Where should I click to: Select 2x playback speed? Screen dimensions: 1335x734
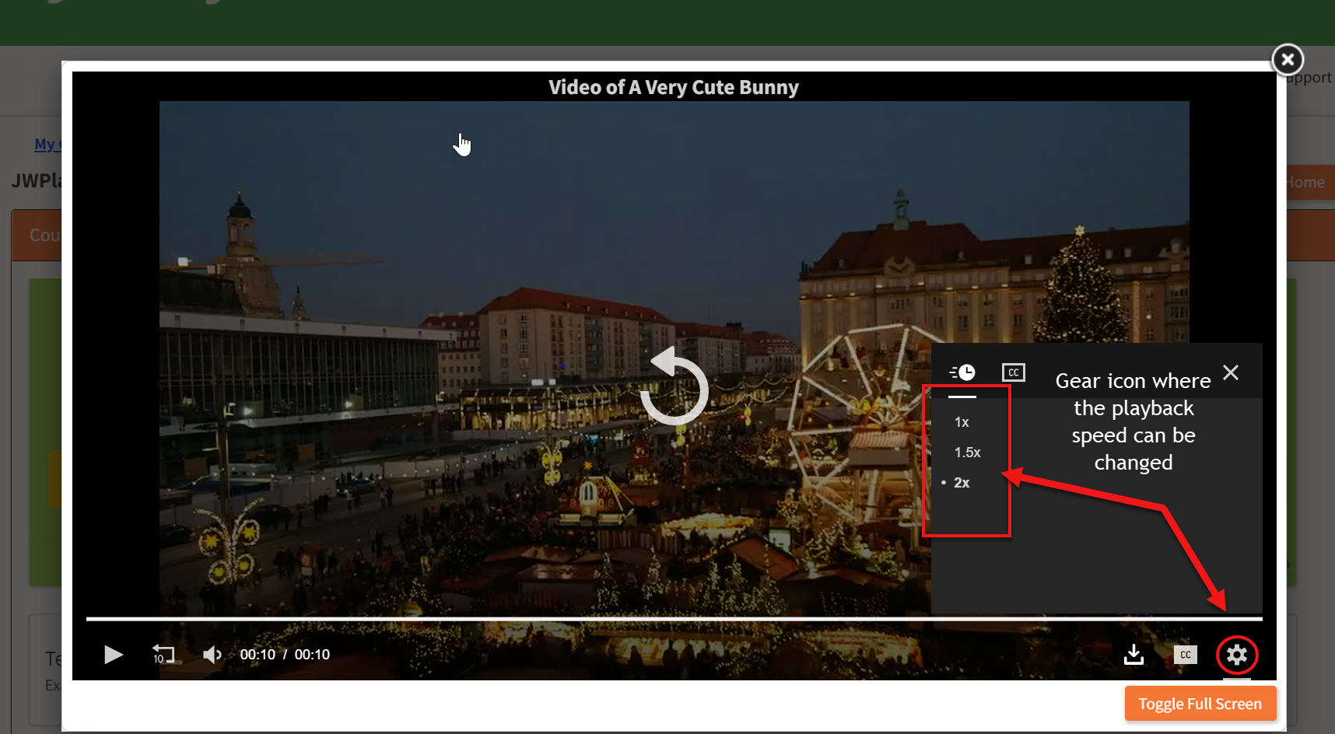click(x=962, y=482)
